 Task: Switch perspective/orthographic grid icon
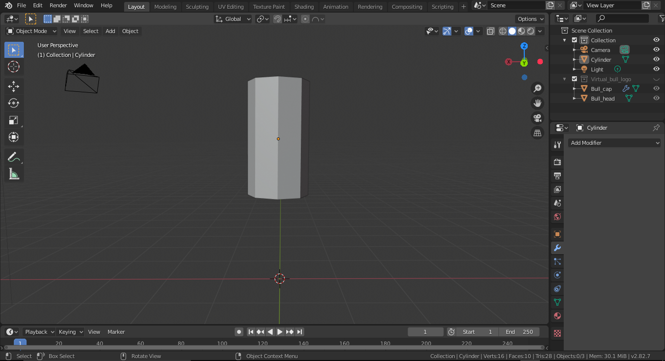[537, 133]
